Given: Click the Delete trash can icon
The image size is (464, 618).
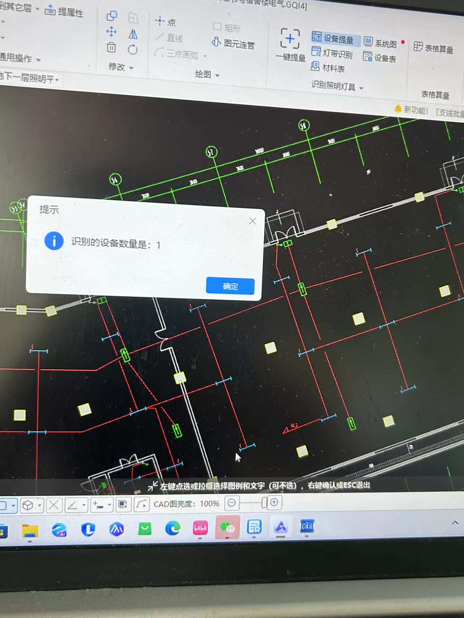Looking at the screenshot, I should (111, 47).
